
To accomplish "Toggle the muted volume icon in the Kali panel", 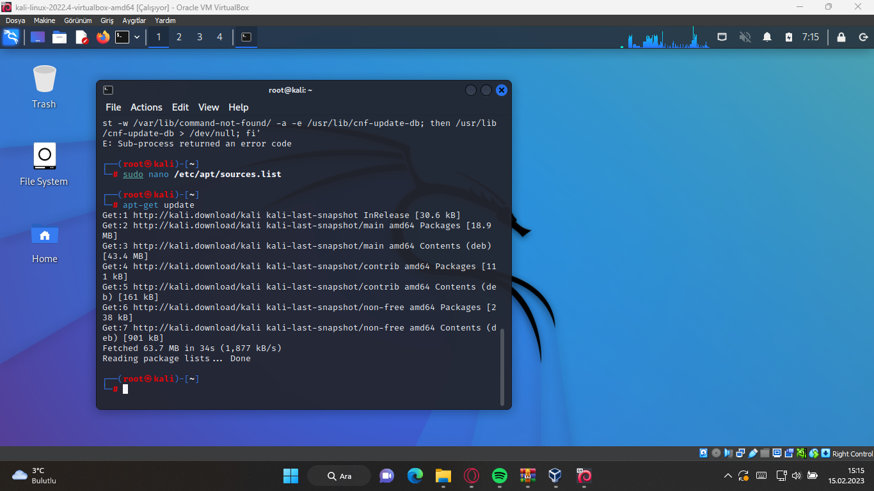I will tap(745, 37).
